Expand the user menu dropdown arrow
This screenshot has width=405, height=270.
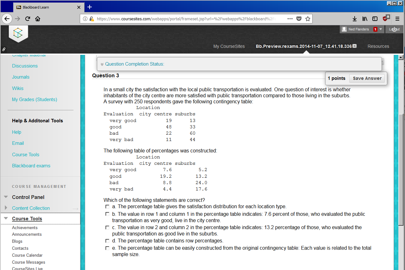(x=381, y=29)
